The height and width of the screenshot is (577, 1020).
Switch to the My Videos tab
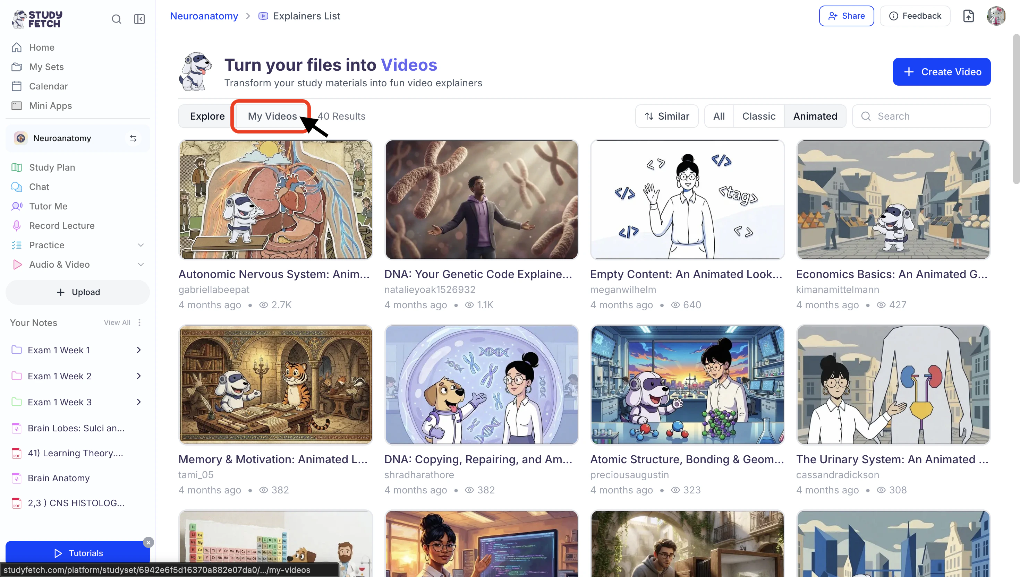point(272,117)
